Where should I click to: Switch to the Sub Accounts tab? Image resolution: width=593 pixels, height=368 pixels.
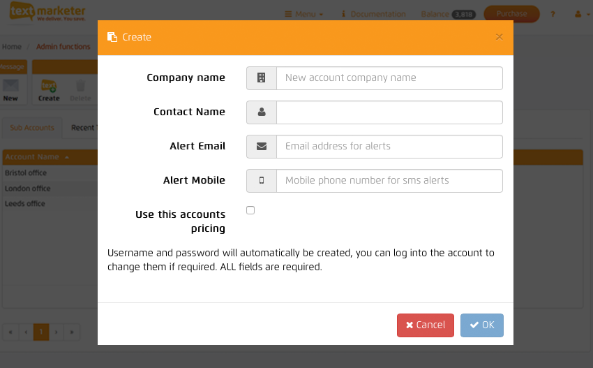click(x=32, y=128)
